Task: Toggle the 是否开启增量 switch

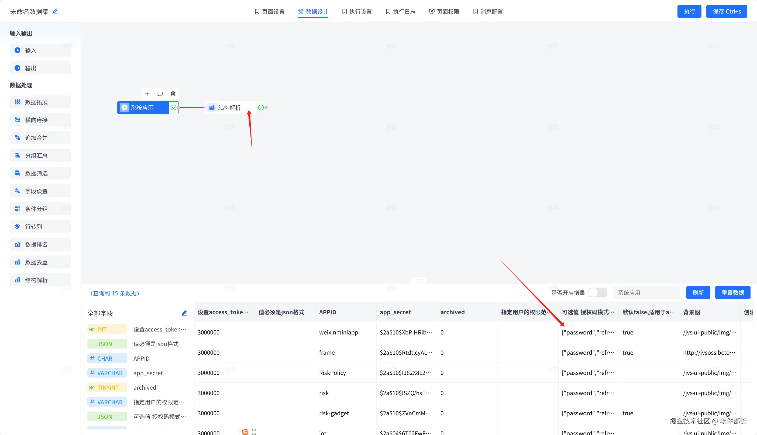Action: pos(597,292)
